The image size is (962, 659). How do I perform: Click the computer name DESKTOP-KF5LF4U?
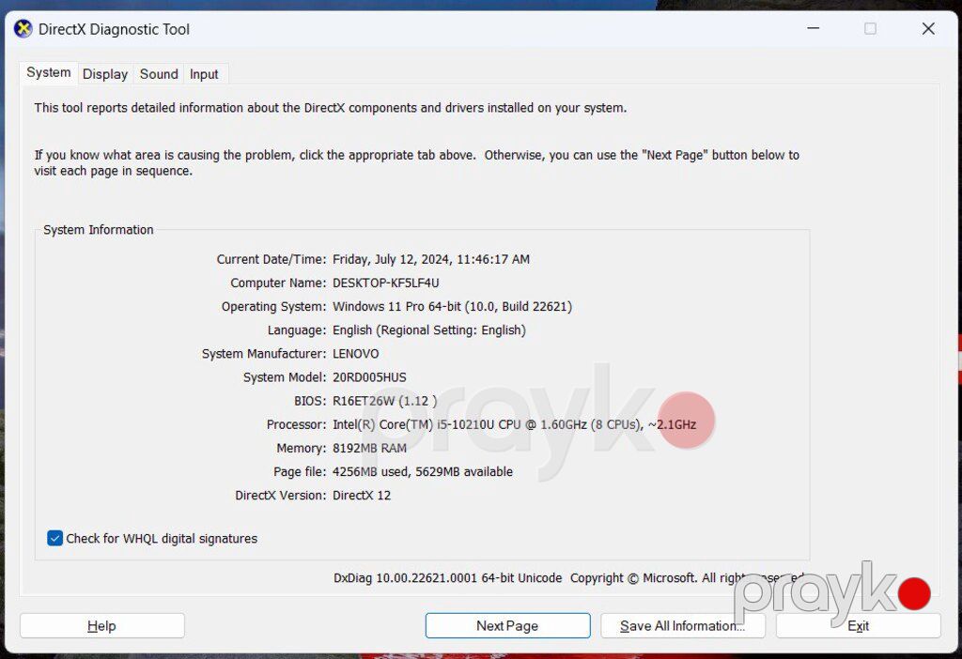coord(386,284)
